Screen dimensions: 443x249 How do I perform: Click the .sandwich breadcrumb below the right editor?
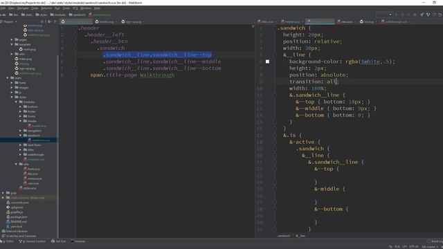pos(284,236)
